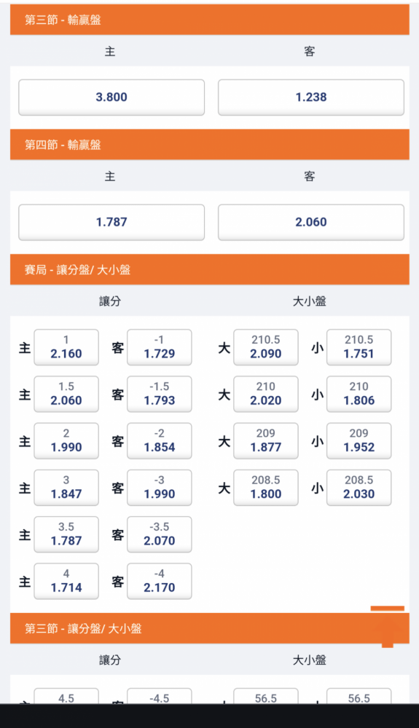Choose away handicap -4 at 2.170
The width and height of the screenshot is (419, 728).
(x=160, y=581)
